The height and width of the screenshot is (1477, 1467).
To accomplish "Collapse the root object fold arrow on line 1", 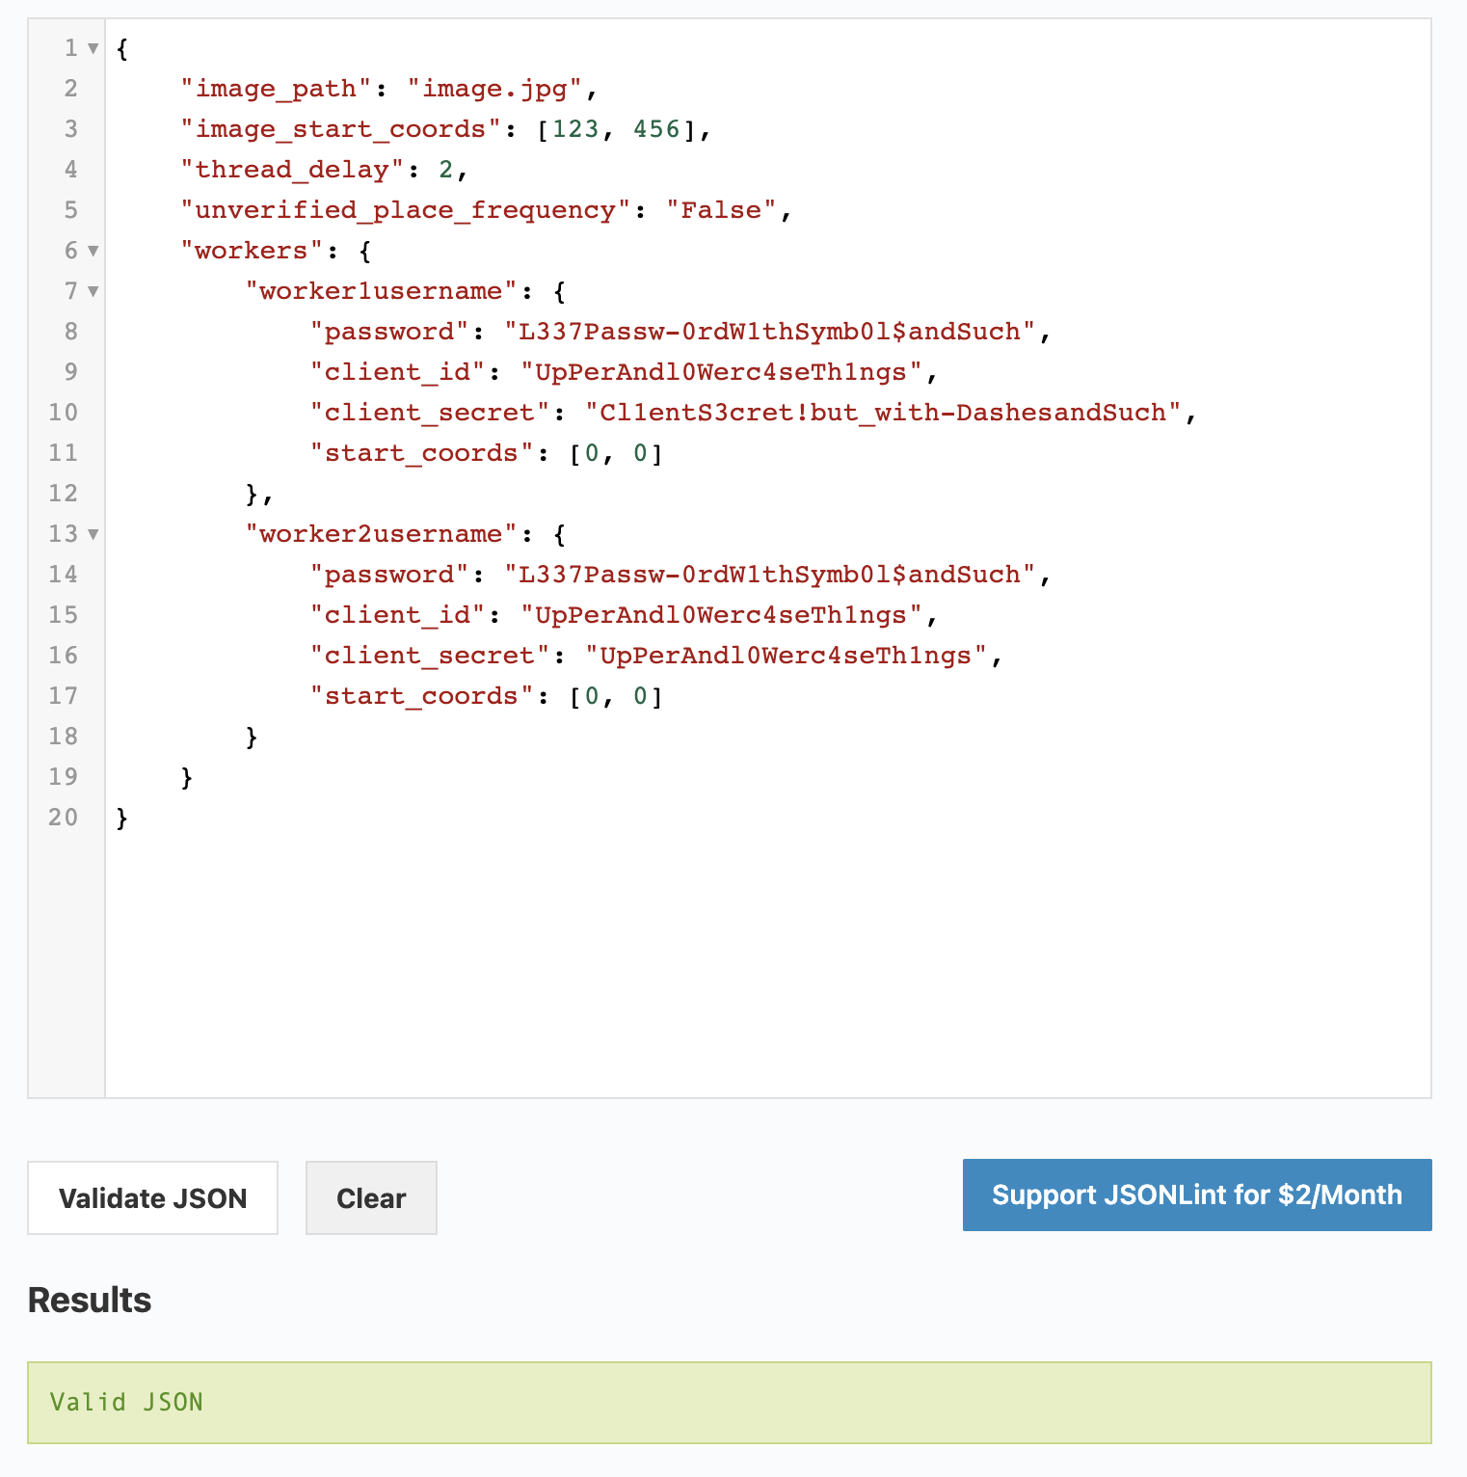I will (x=93, y=48).
